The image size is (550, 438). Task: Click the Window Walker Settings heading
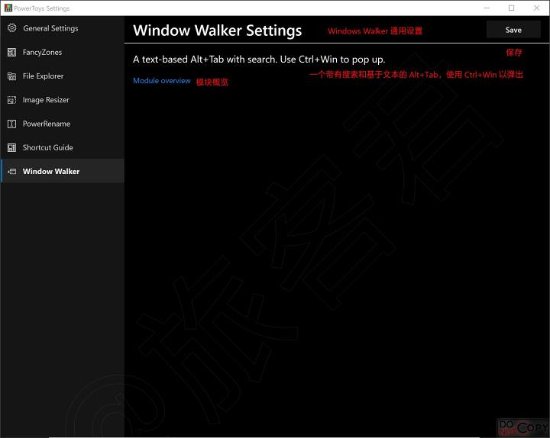tap(218, 31)
